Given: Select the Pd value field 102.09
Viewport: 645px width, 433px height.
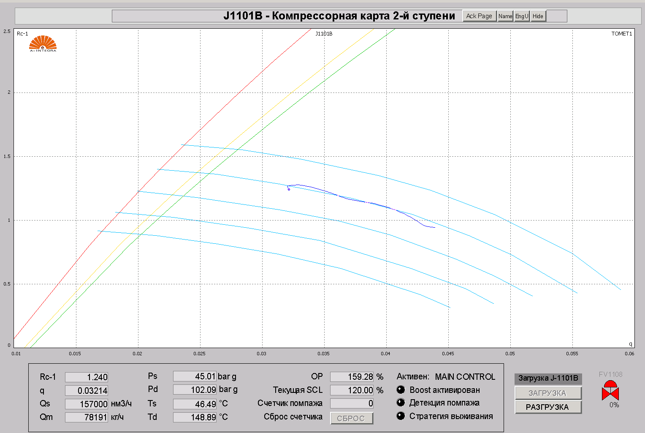Looking at the screenshot, I should (x=195, y=389).
